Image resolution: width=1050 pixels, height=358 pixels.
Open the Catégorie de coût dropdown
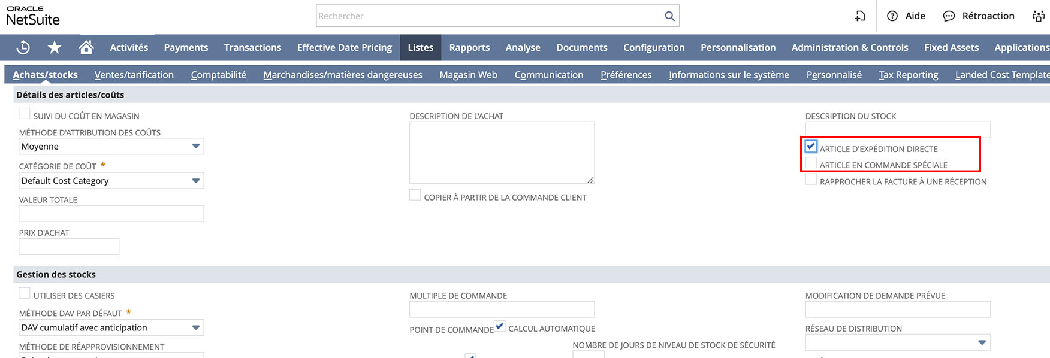coord(195,181)
